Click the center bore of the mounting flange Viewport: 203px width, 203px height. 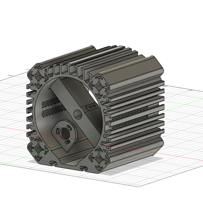click(x=65, y=133)
